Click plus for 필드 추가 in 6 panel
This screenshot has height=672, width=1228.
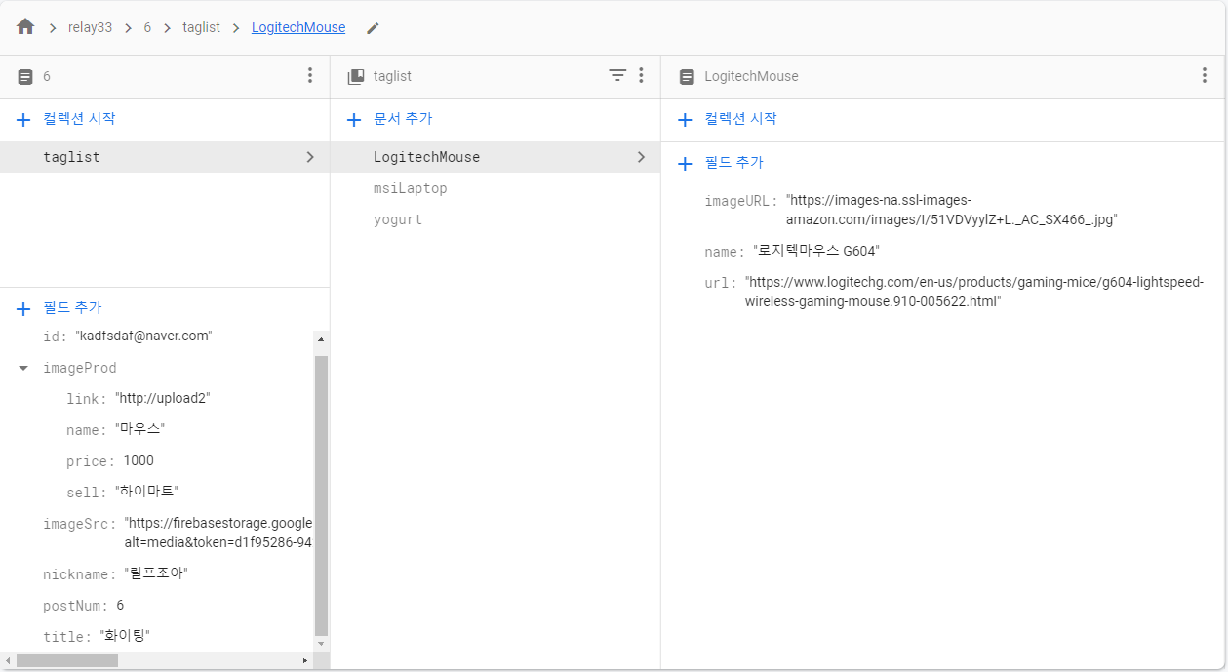[24, 308]
